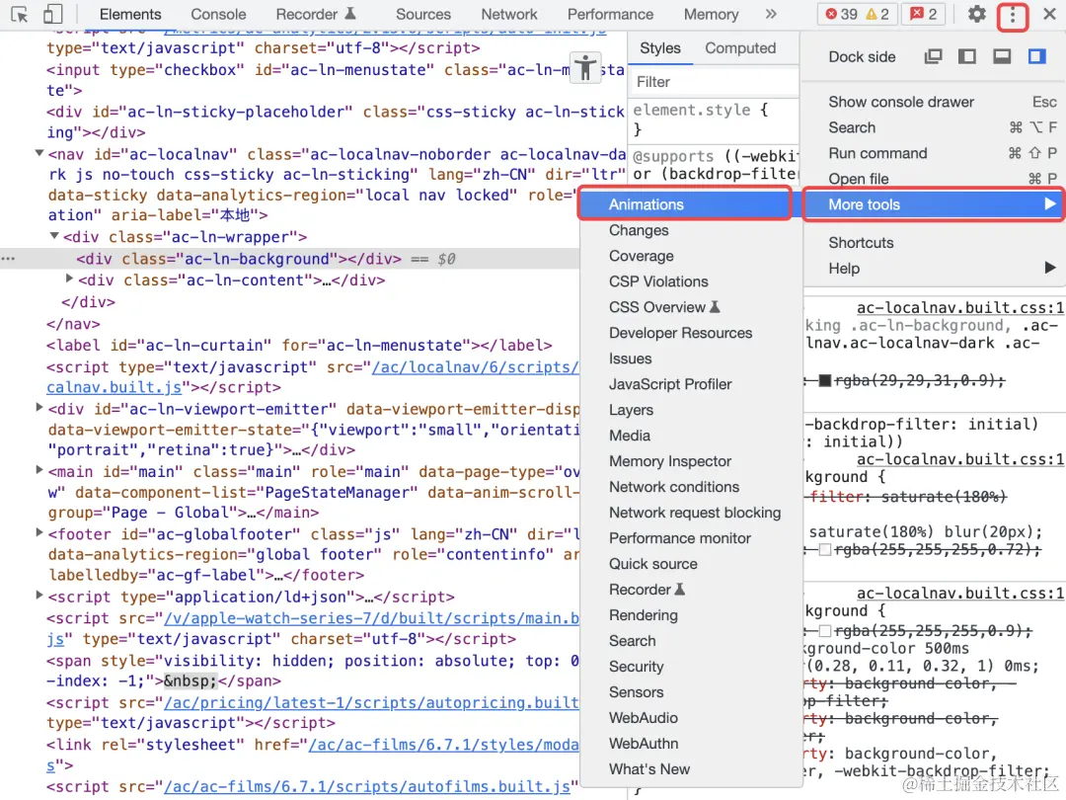Open CSP Violations tool
The image size is (1066, 800).
coord(691,281)
